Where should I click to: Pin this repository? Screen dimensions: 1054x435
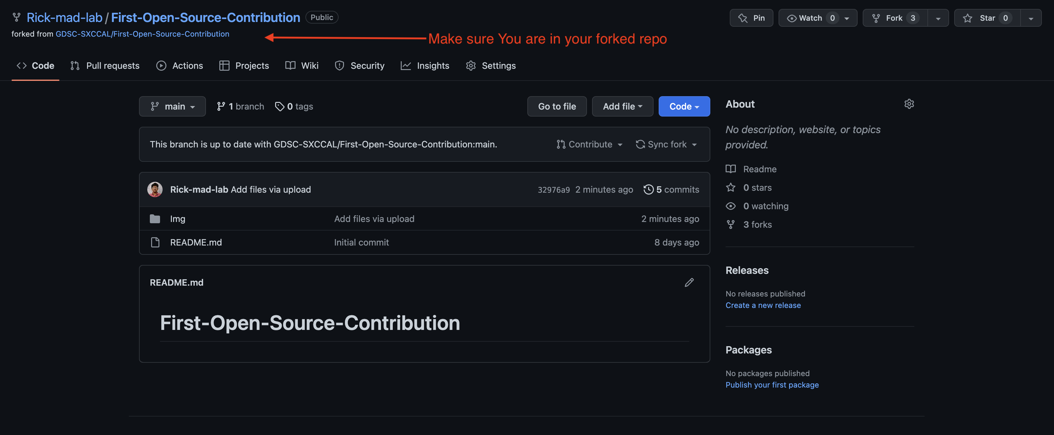pos(751,18)
